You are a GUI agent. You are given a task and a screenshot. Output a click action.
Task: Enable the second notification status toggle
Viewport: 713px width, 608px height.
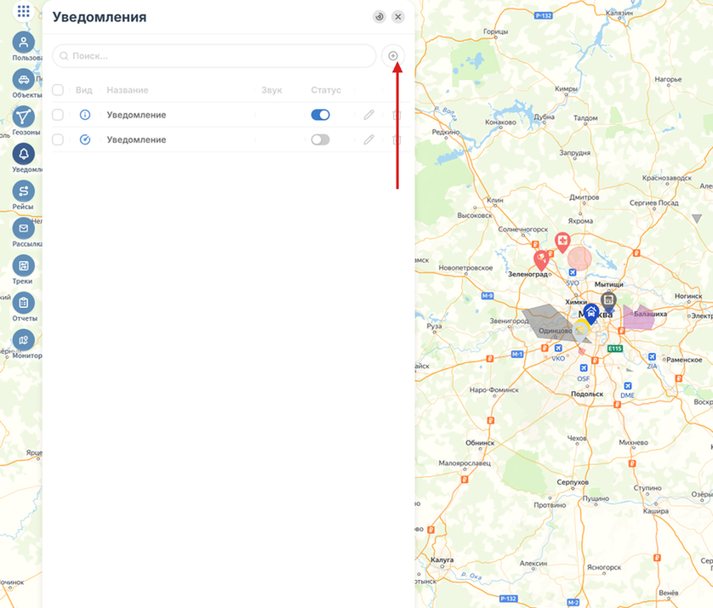tap(320, 139)
